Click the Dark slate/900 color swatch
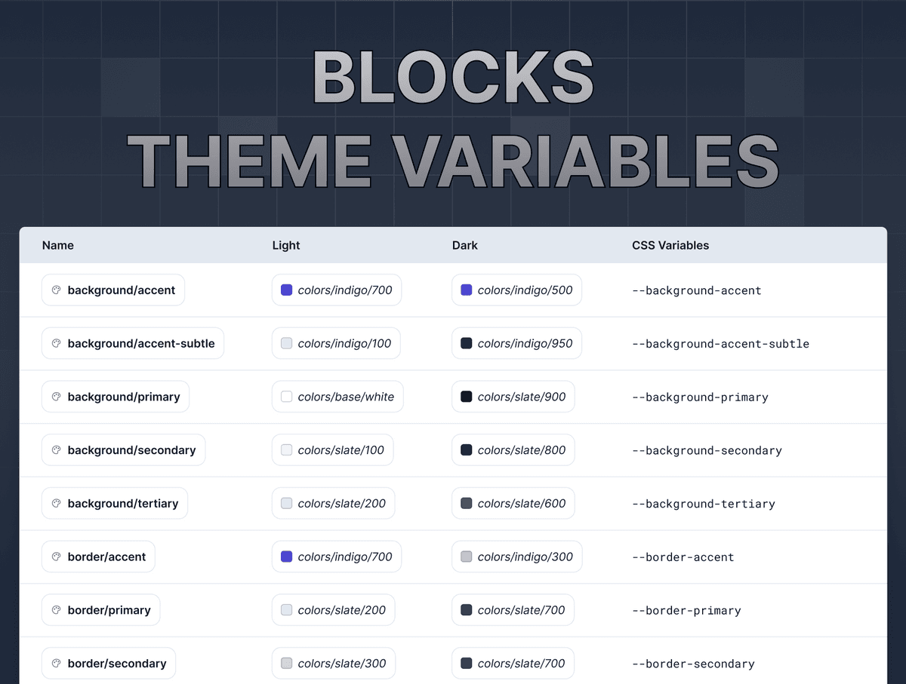Screen dimensions: 906x684 [467, 397]
